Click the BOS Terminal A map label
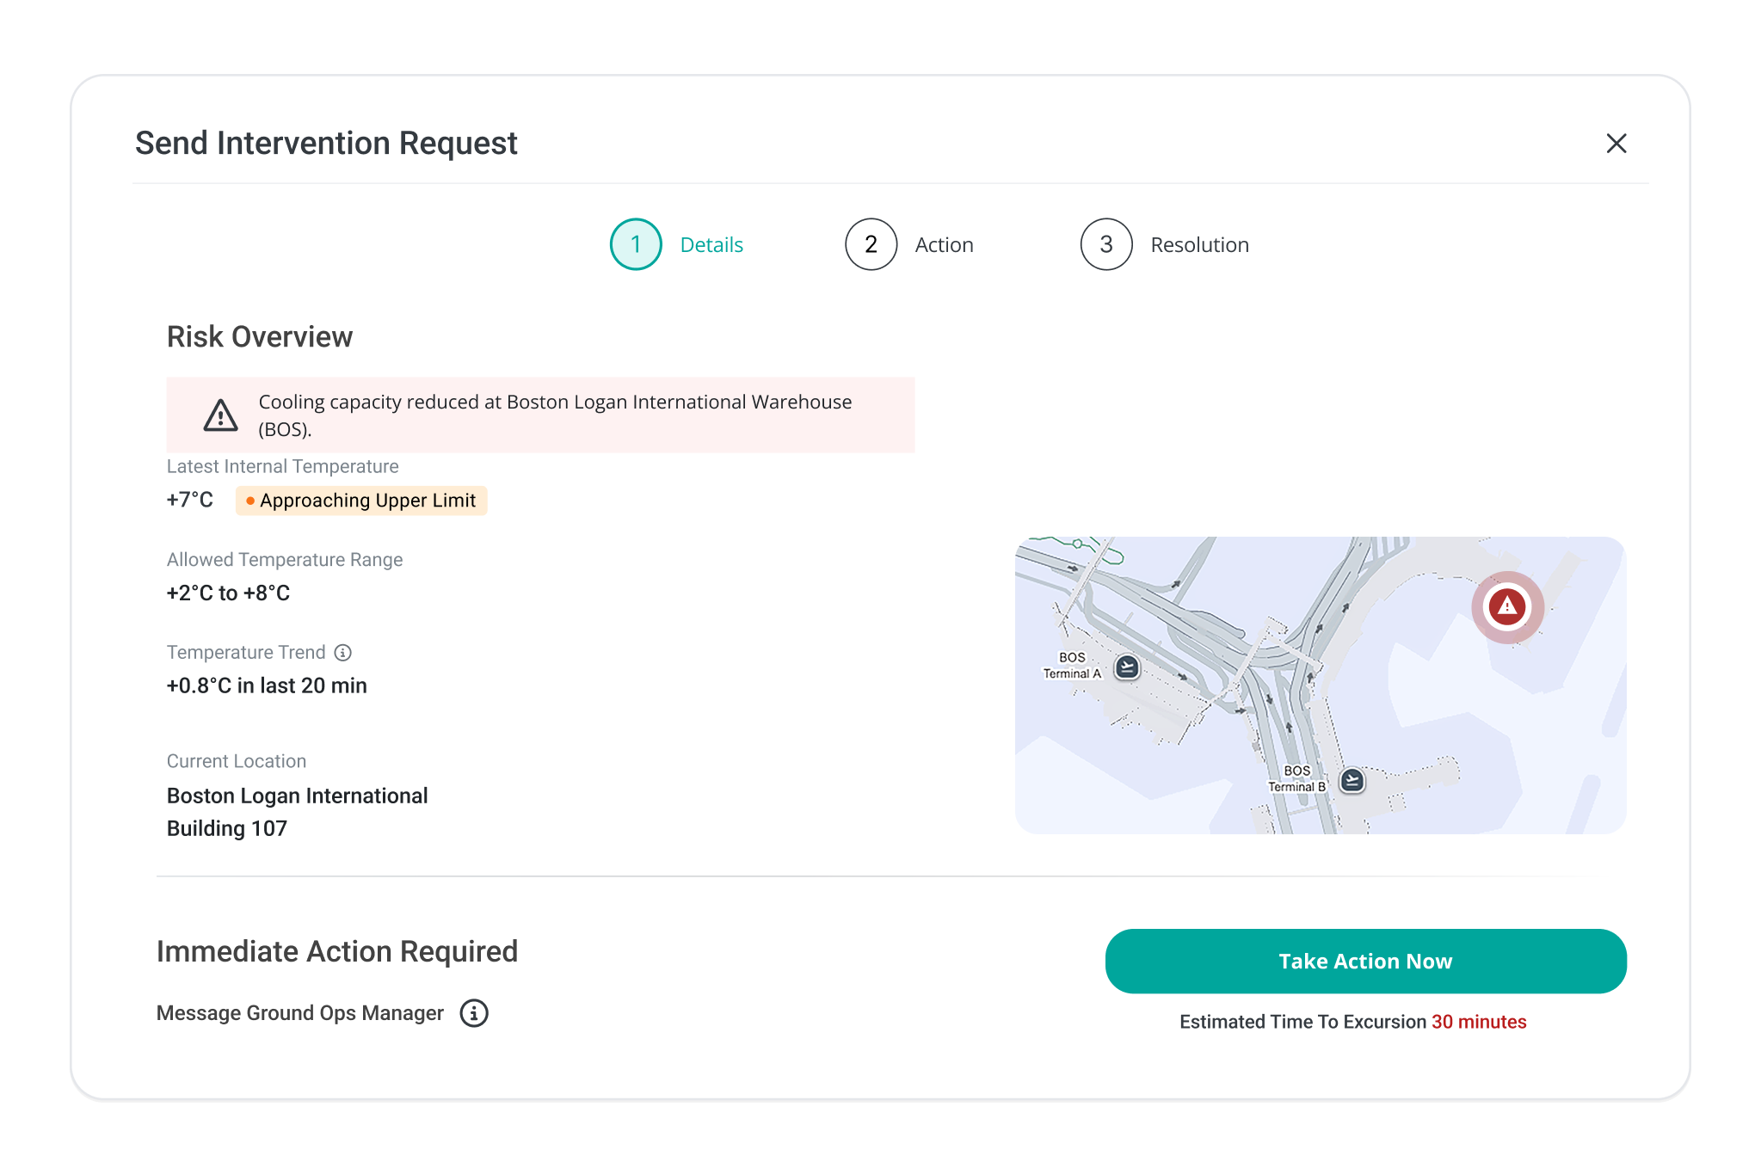The image size is (1761, 1174). (1072, 666)
